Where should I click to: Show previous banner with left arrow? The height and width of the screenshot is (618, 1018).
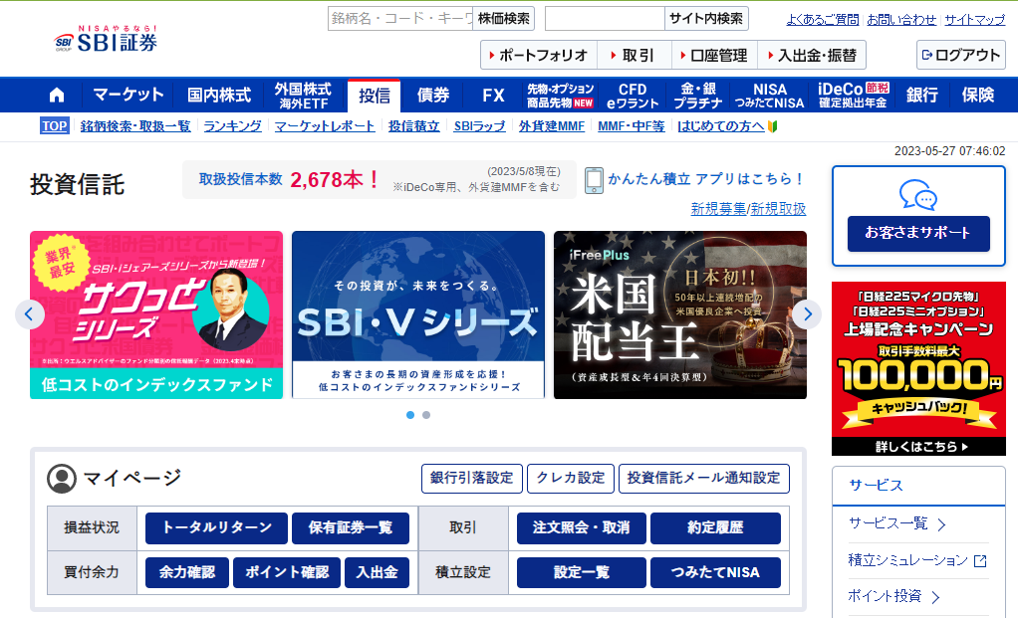coord(29,314)
